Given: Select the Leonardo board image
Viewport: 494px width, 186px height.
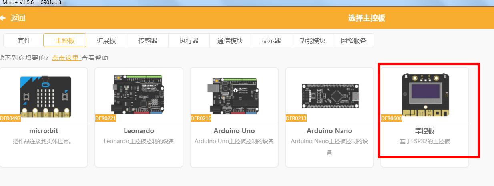Looking at the screenshot, I should (x=139, y=95).
